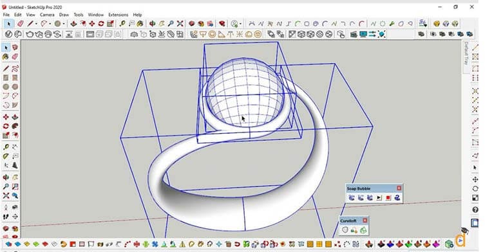485x252 pixels.
Task: Select the Walk footprints tool
Action: pyautogui.click(x=6, y=217)
